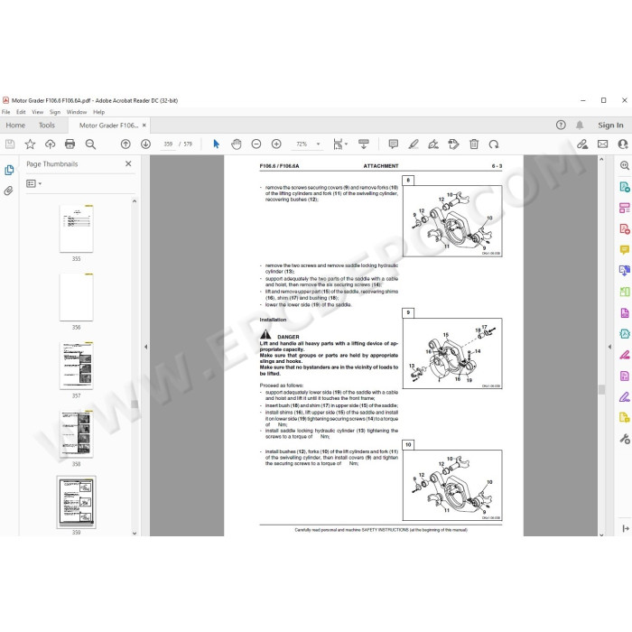Open the Window menu
This screenshot has height=632, width=632.
click(x=77, y=112)
